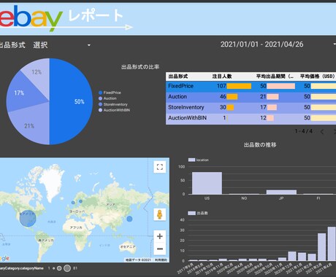This screenshot has width=336, height=277.
Task: Open 利用規約 link on the map
Action: tap(161, 260)
